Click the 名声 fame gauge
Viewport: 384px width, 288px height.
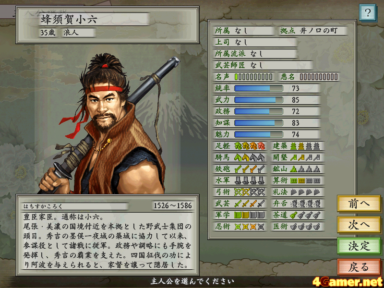click(253, 77)
